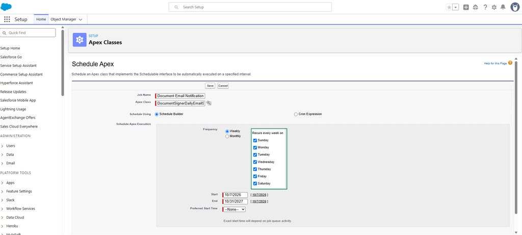This screenshot has height=235, width=522.
Task: Open the Object Manager tab
Action: 63,19
